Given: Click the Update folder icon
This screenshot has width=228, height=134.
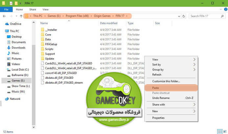Looking at the screenshot, I should point(42,58).
